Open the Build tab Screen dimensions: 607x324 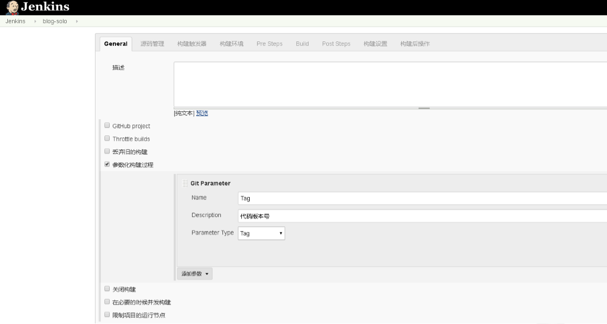coord(302,44)
